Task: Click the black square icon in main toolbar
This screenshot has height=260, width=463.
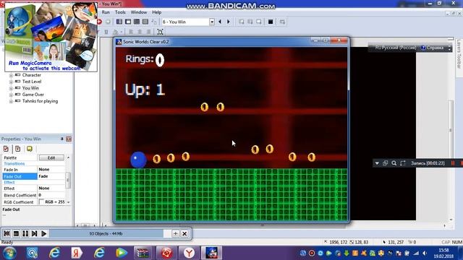Action: pyautogui.click(x=270, y=22)
